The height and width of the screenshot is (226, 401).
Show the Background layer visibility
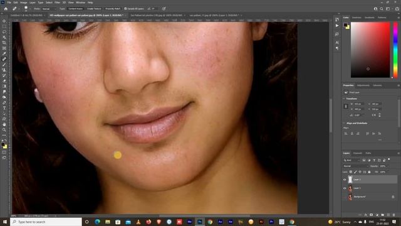pyautogui.click(x=345, y=196)
